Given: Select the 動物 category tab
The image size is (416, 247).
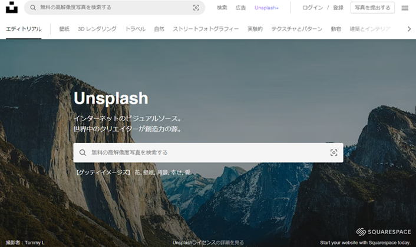Looking at the screenshot, I should [336, 29].
